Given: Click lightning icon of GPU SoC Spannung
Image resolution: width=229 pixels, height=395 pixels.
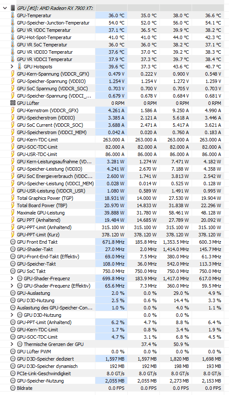Looking at the screenshot, I should click(x=12, y=89).
